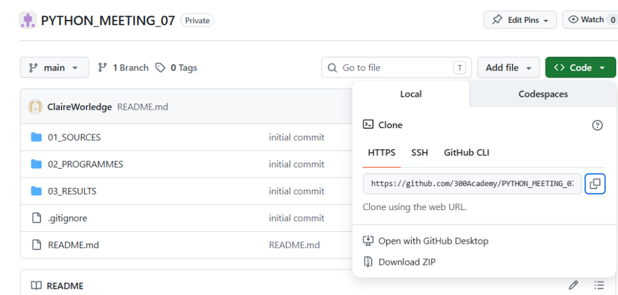Viewport: 618px width, 295px height.
Task: Click the branch icon beside main
Action: 34,67
